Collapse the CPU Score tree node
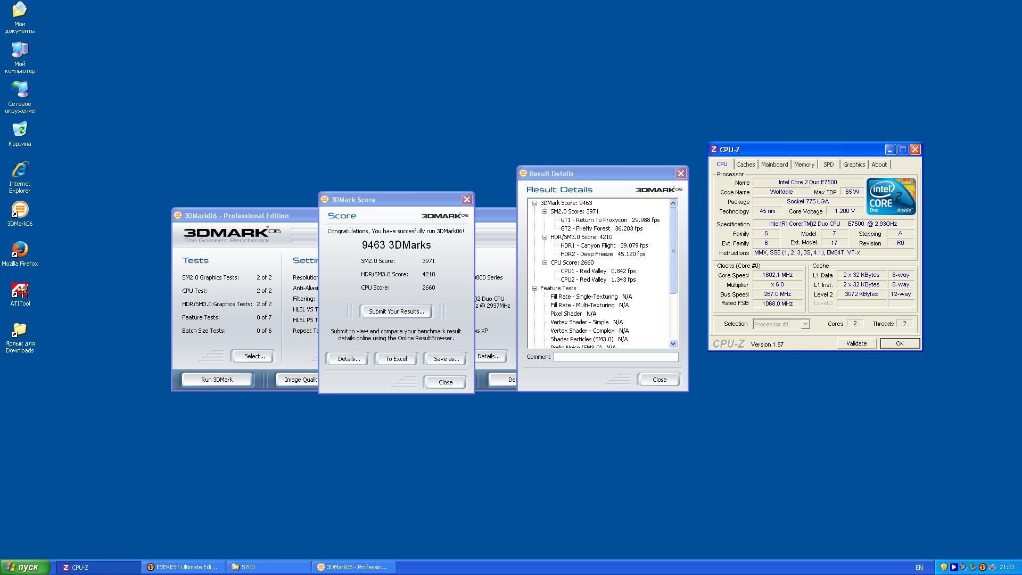 [545, 262]
